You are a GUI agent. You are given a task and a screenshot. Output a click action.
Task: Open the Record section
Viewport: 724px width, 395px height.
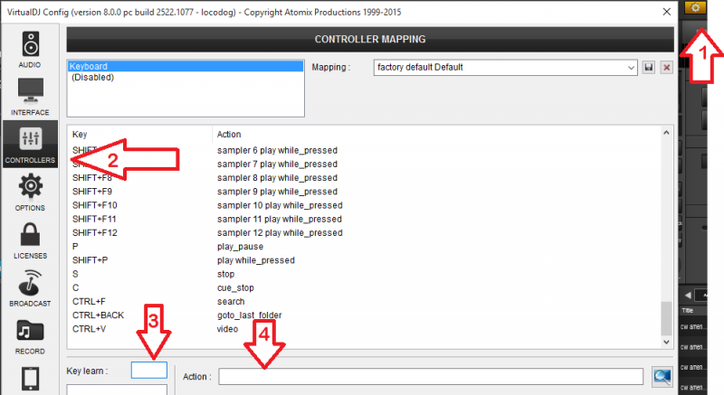click(x=30, y=336)
